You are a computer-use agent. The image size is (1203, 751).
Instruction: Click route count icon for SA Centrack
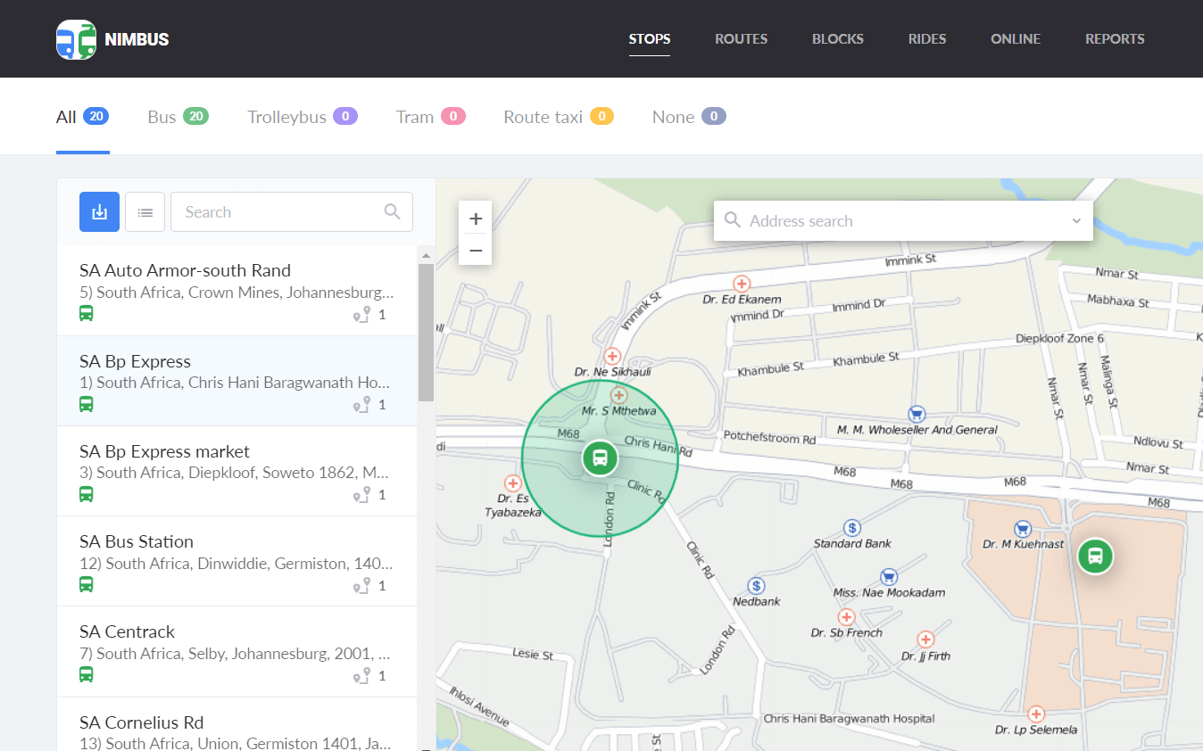361,676
